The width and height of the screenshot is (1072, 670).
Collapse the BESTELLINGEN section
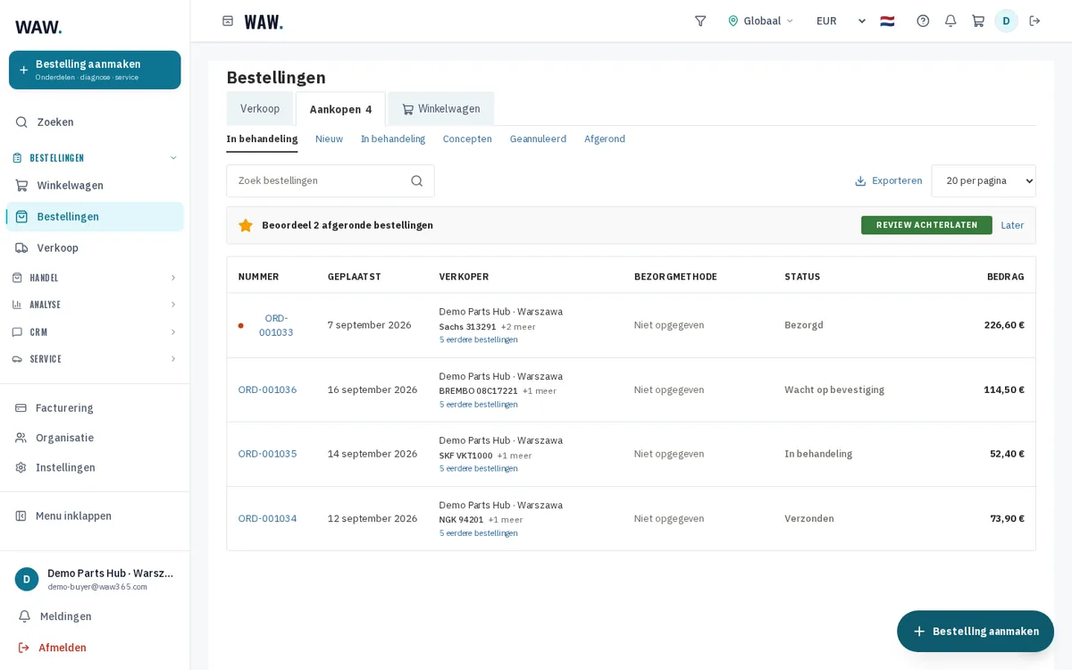(x=95, y=158)
